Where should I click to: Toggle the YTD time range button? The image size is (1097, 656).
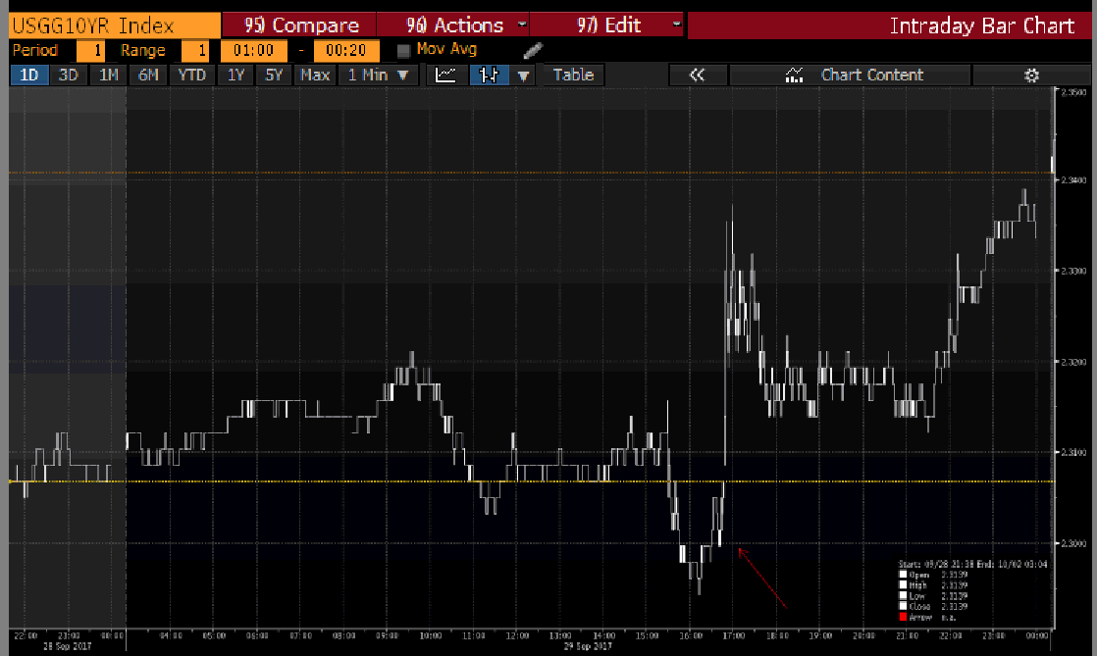click(x=192, y=75)
